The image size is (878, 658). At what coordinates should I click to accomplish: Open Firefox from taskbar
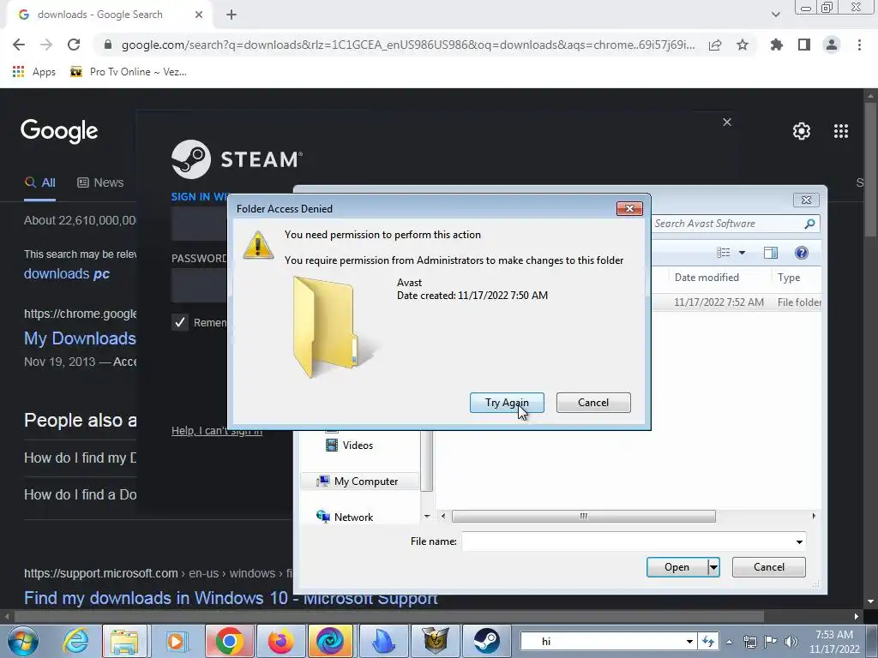coord(280,641)
